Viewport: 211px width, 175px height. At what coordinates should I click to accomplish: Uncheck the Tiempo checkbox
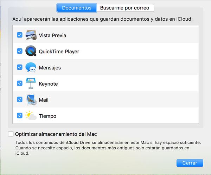20,115
